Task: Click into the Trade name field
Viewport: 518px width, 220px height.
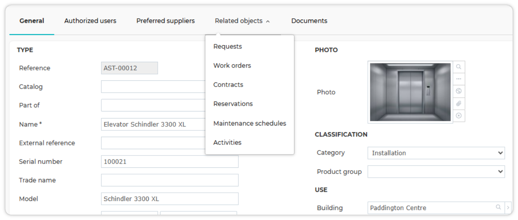Action: click(x=170, y=180)
